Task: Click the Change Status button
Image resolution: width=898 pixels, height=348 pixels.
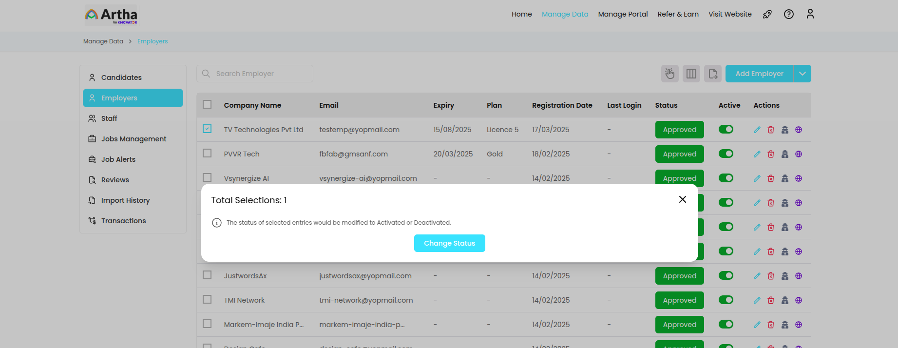Action: coord(449,243)
